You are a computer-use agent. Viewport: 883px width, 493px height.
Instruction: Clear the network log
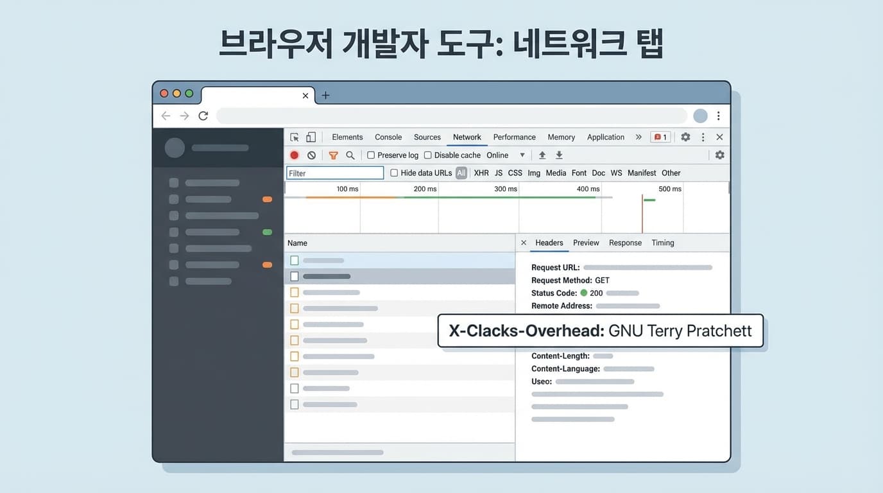point(311,155)
